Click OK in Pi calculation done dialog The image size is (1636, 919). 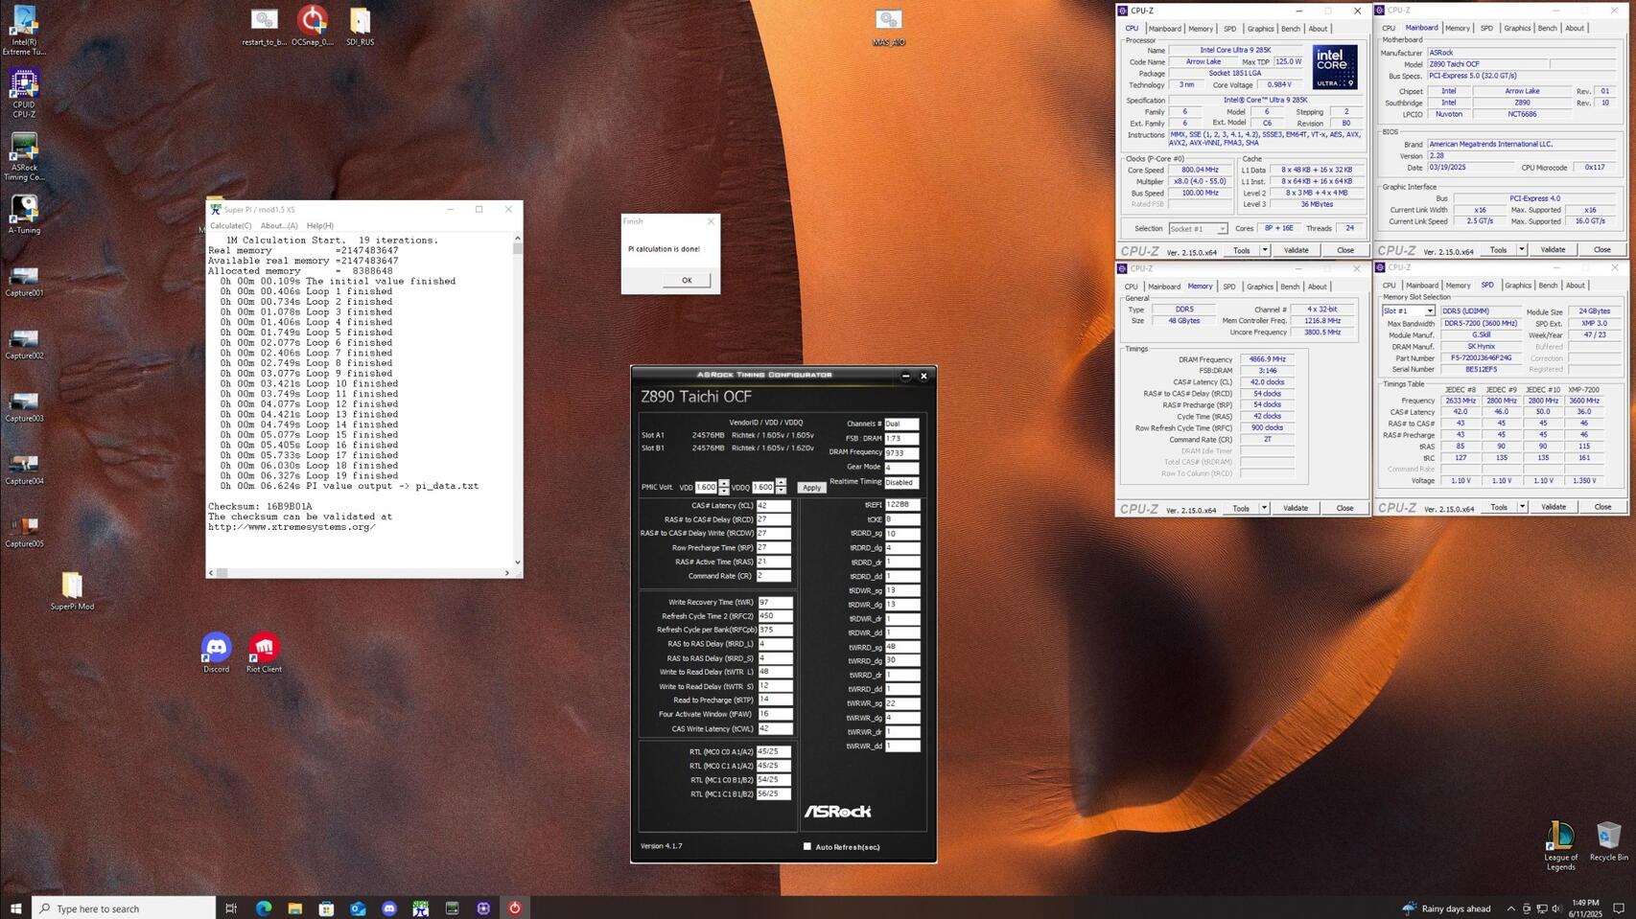[x=687, y=280]
